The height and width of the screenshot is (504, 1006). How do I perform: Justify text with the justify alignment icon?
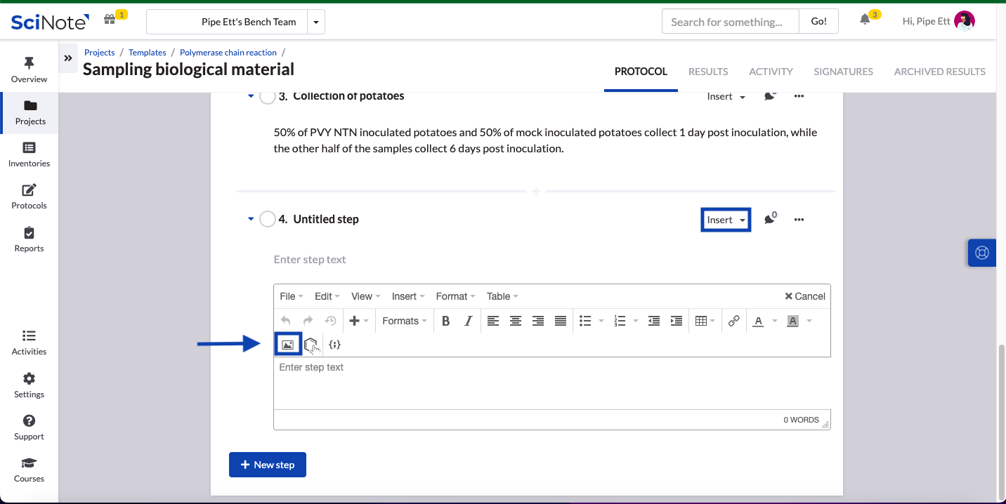561,321
